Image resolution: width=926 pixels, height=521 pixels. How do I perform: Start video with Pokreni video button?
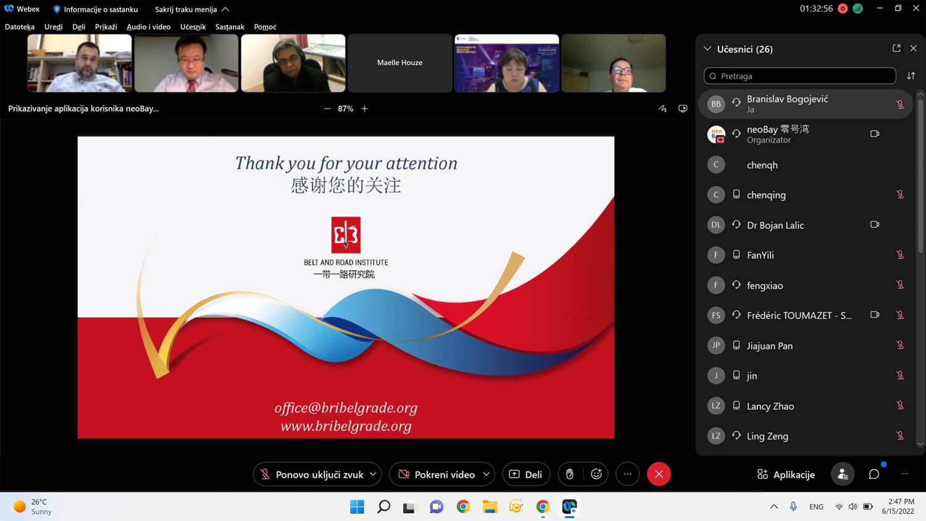[x=437, y=474]
